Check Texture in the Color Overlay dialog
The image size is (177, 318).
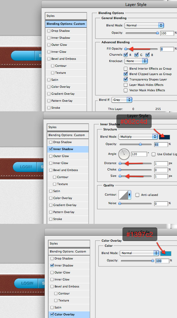pos(56,301)
